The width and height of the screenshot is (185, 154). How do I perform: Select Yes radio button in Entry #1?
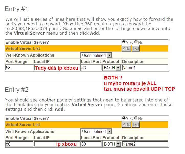coord(124,42)
